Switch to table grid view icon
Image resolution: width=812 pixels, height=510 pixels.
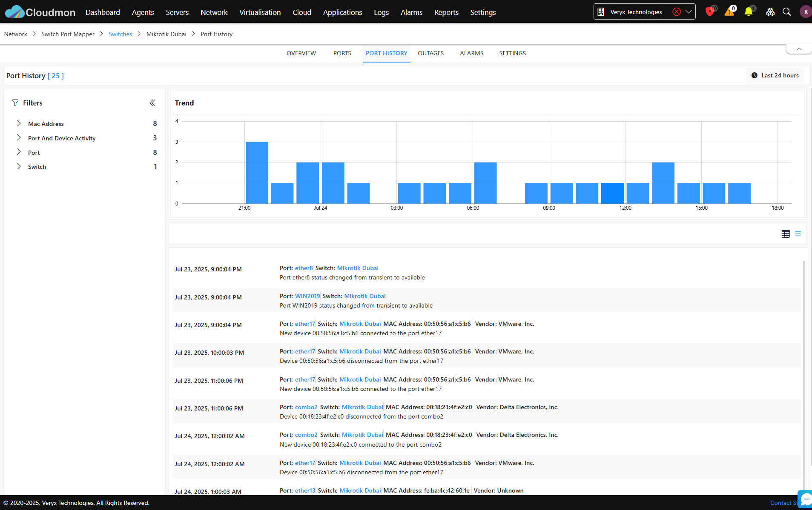point(786,234)
